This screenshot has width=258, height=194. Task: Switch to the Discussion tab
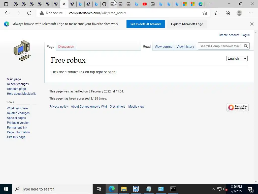coord(66,46)
